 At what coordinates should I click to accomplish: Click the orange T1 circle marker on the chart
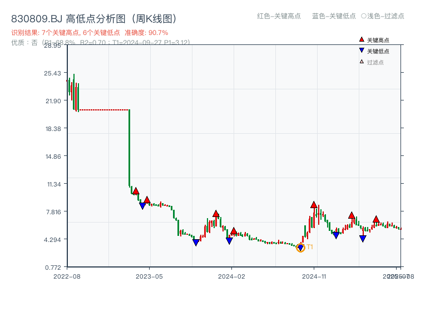point(300,249)
